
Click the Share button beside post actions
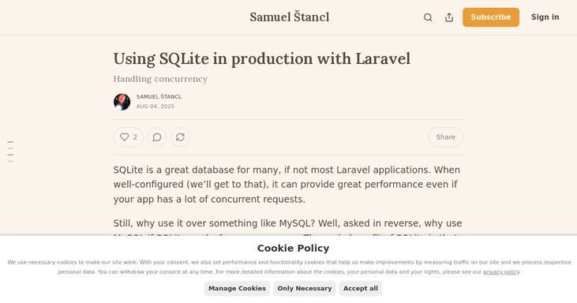446,137
